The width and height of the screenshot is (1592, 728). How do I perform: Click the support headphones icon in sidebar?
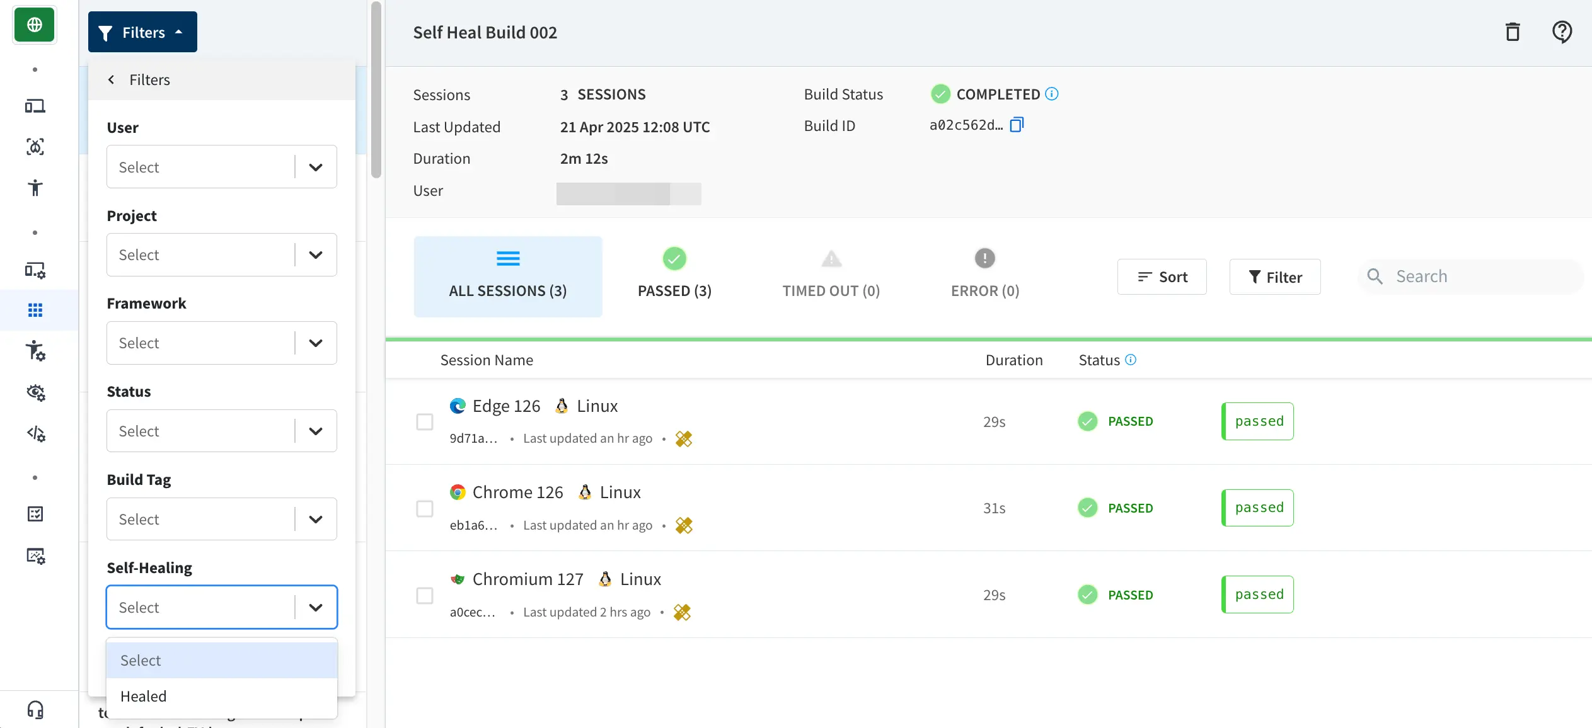pos(35,710)
